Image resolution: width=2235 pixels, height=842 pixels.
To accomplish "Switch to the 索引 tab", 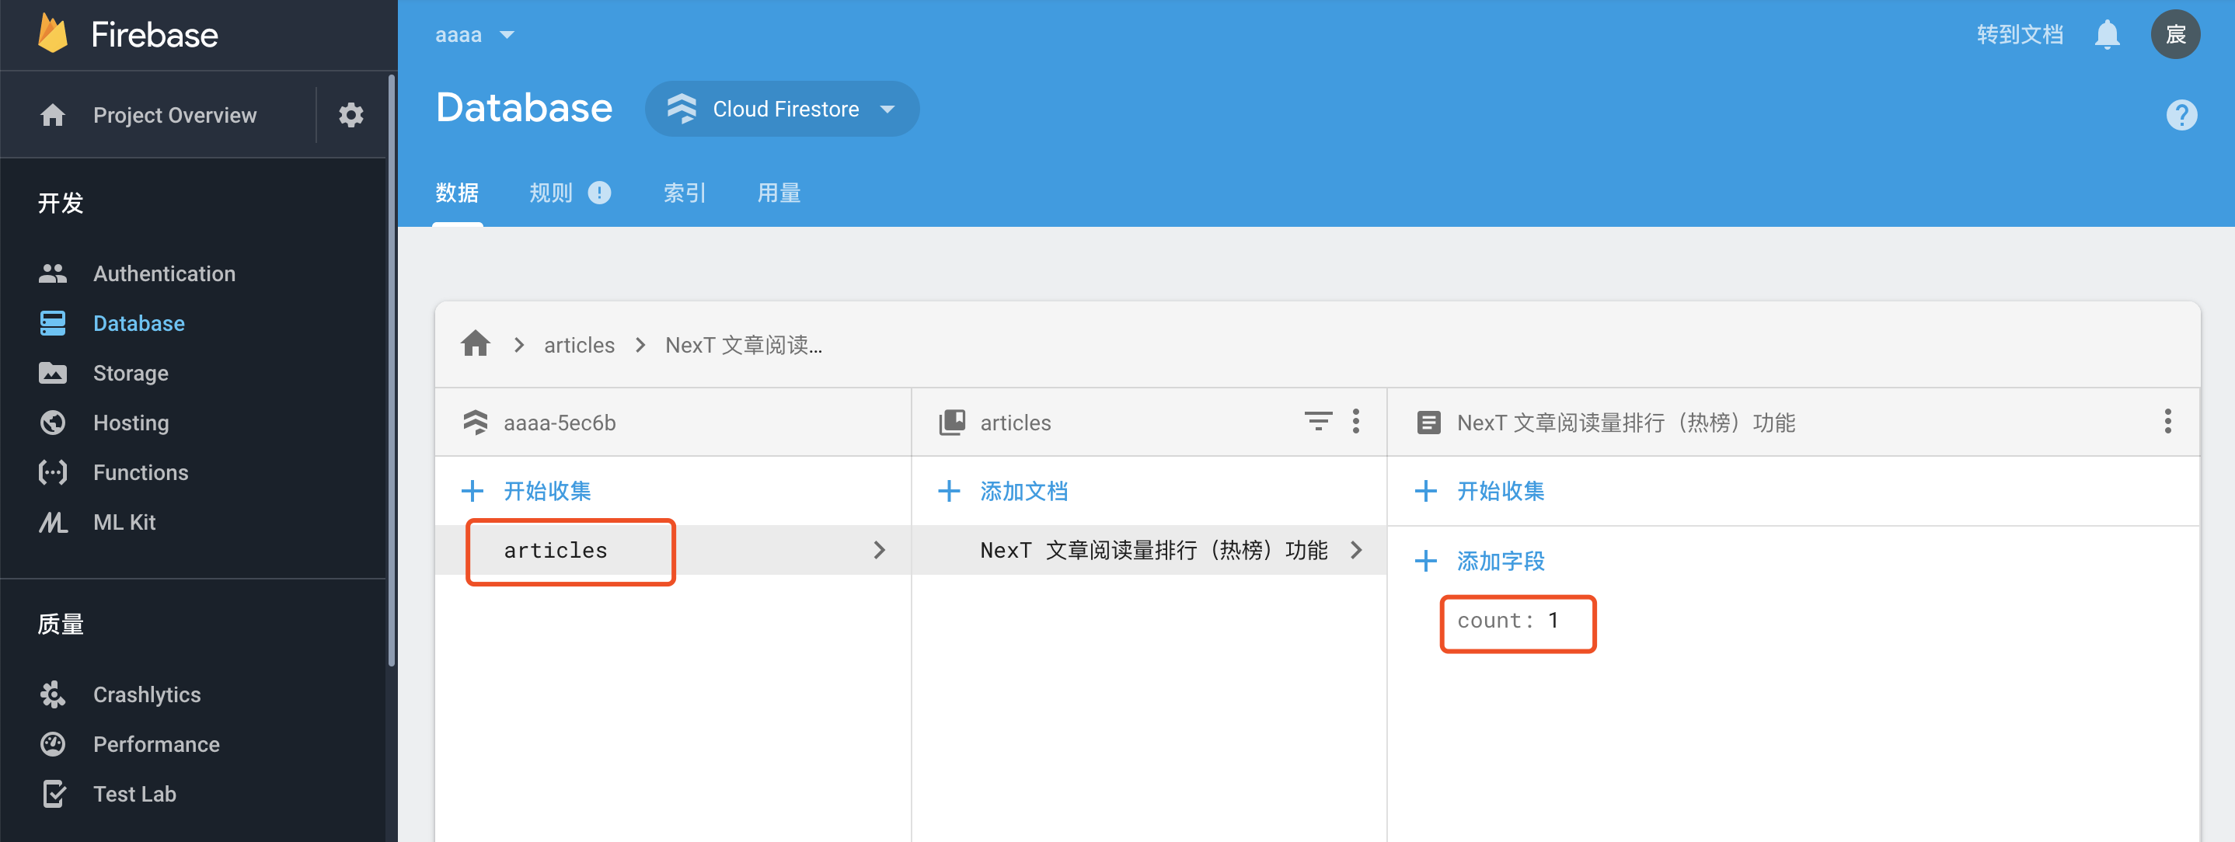I will pyautogui.click(x=684, y=193).
